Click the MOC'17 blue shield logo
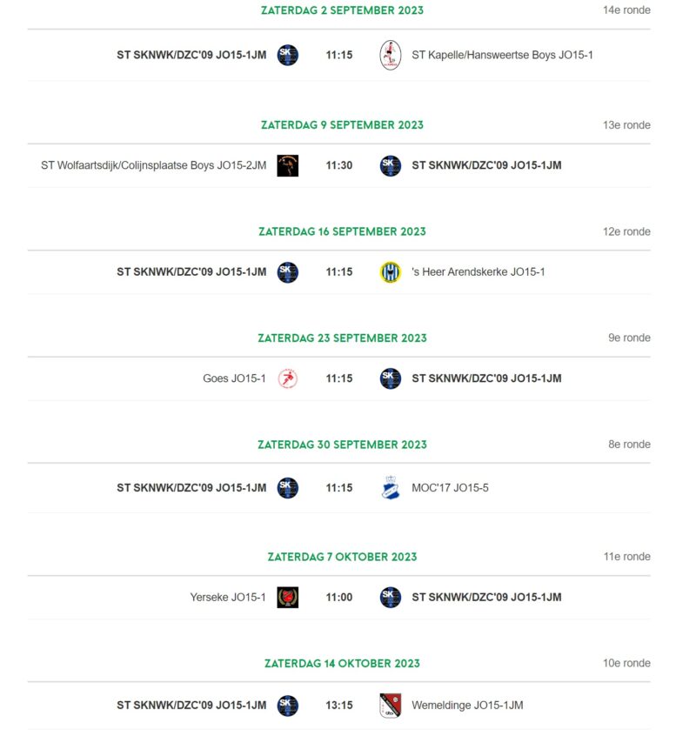The width and height of the screenshot is (676, 736). pos(390,487)
